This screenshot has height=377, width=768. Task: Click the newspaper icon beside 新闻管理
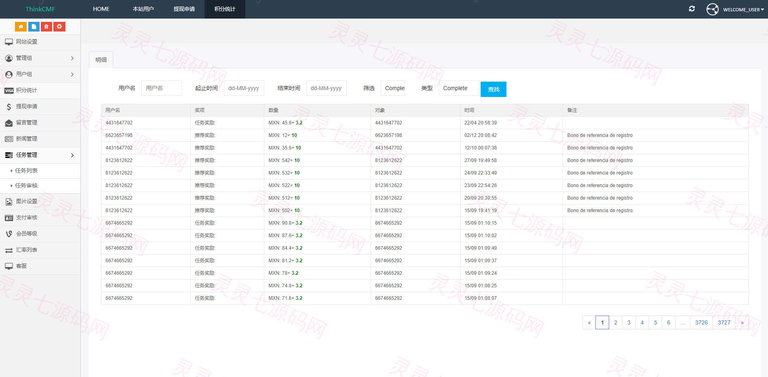[9, 139]
